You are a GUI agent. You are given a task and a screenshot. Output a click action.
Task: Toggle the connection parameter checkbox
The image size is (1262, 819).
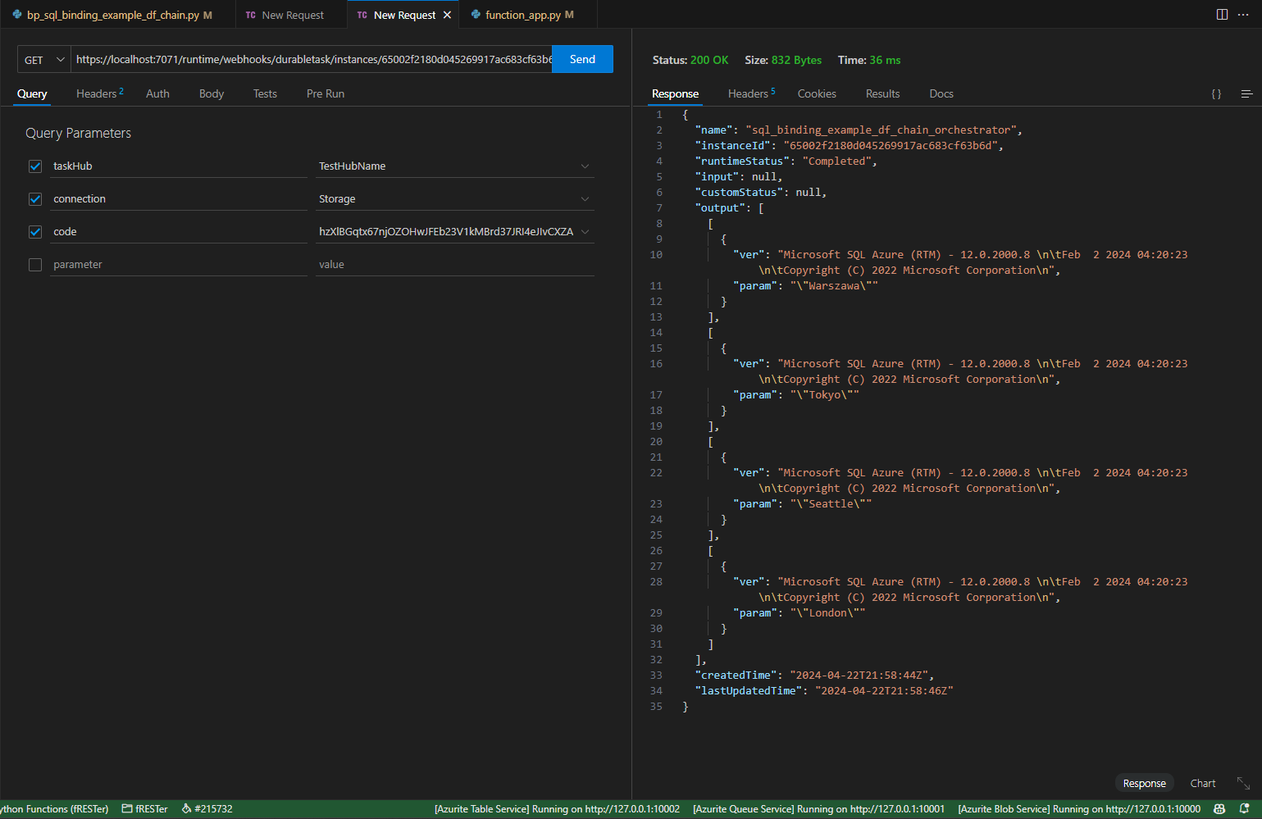(x=35, y=199)
